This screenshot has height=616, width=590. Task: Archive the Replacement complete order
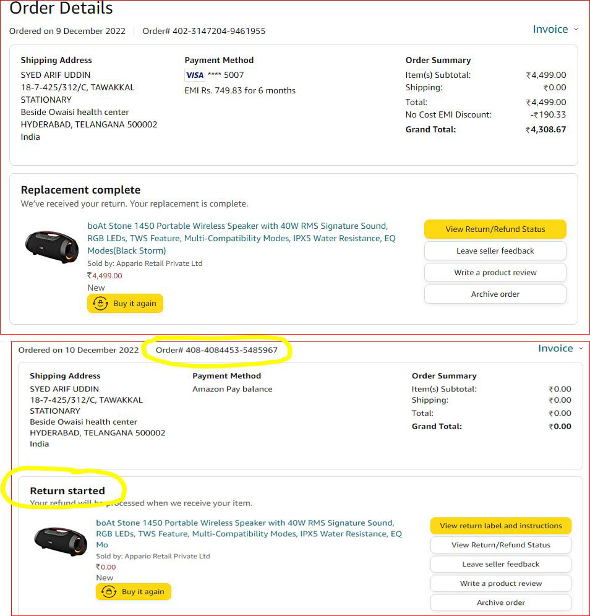(x=495, y=294)
